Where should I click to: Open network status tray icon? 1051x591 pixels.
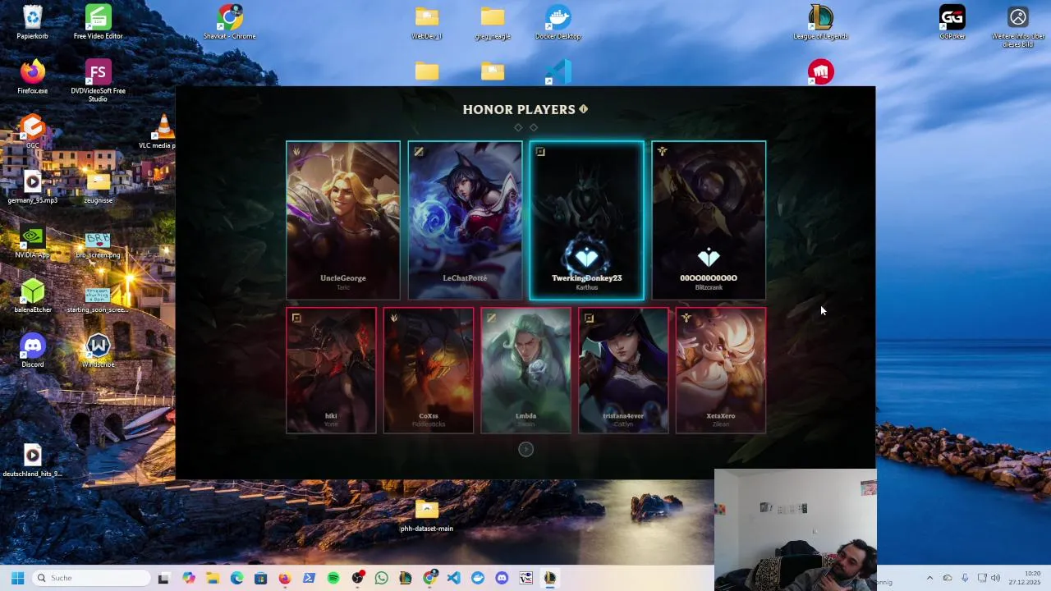982,578
